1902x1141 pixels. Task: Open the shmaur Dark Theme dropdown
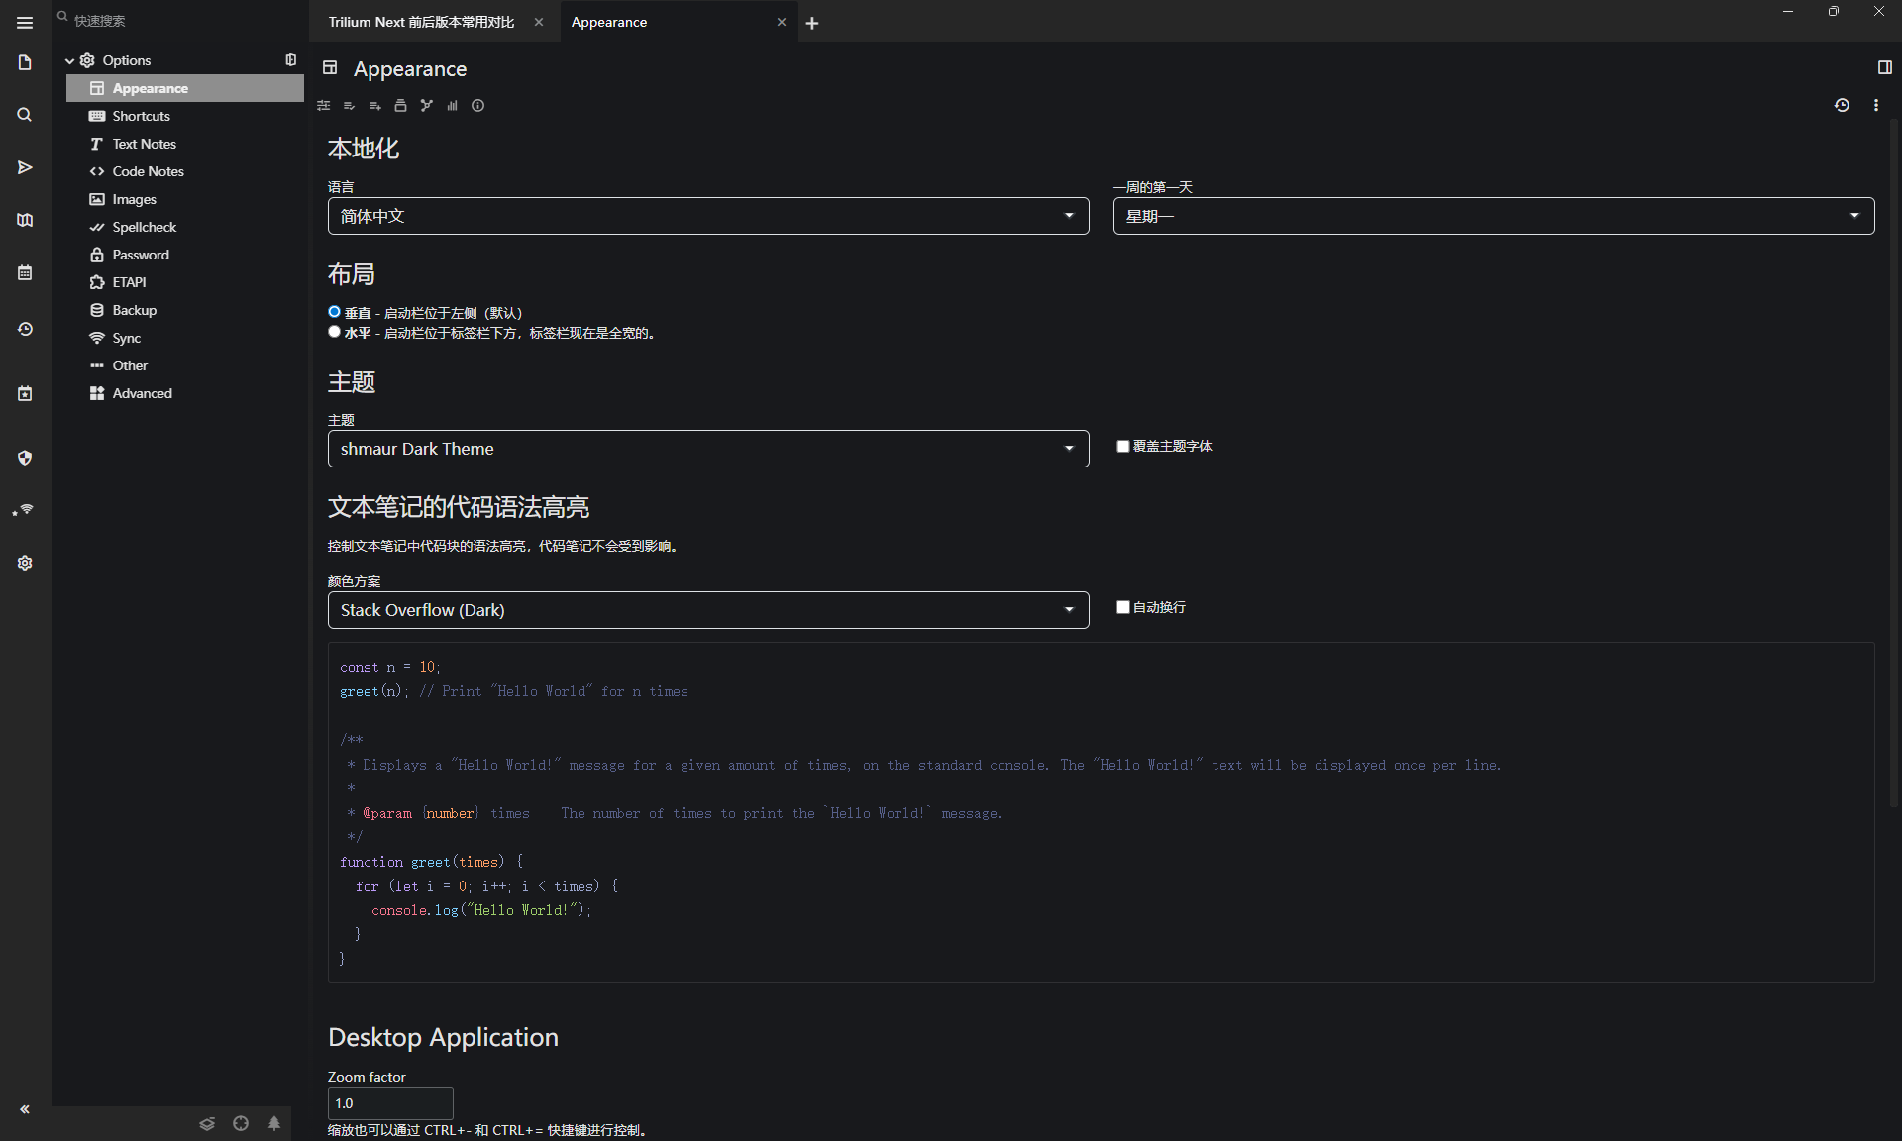[x=707, y=449]
